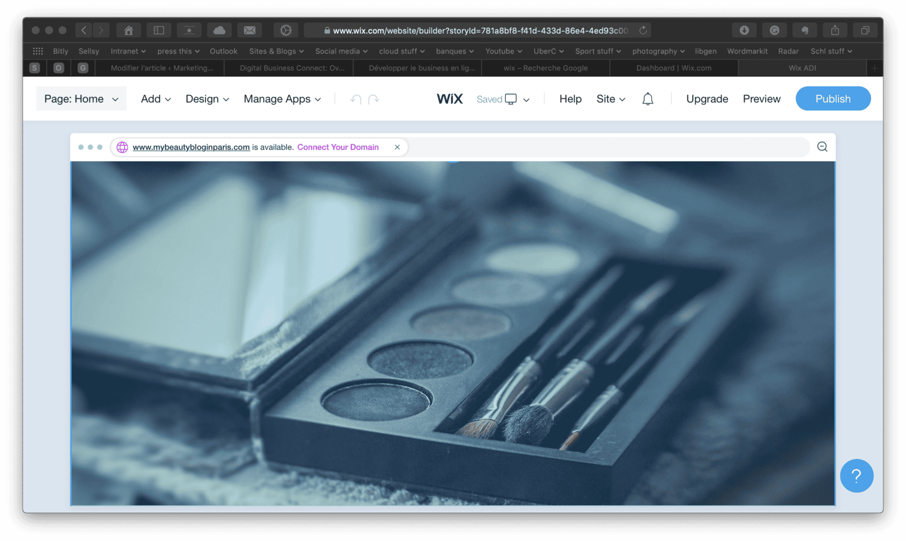Screen dimensions: 906x541
Task: Click the Upgrade link
Action: tap(707, 99)
